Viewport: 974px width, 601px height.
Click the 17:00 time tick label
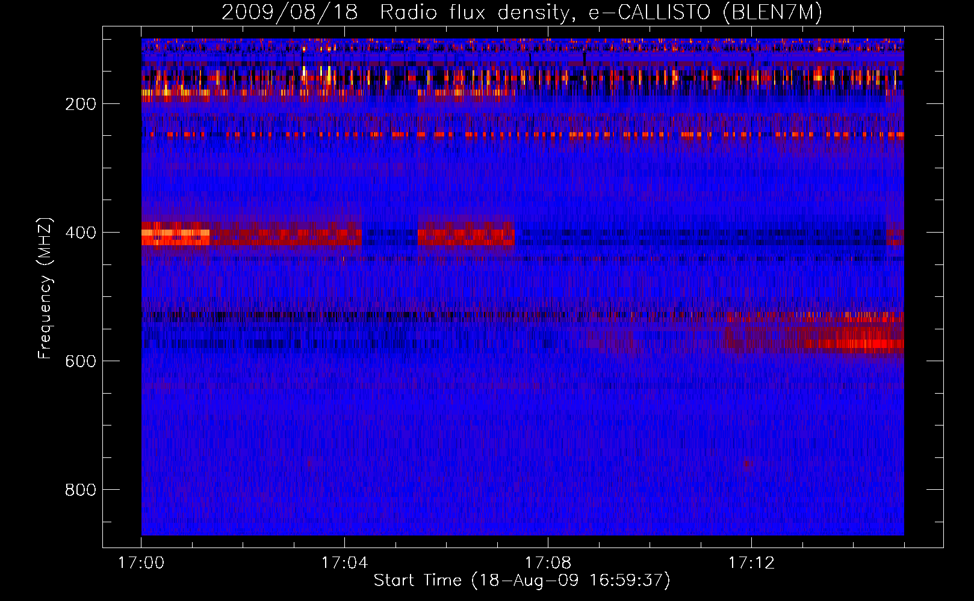[x=141, y=563]
